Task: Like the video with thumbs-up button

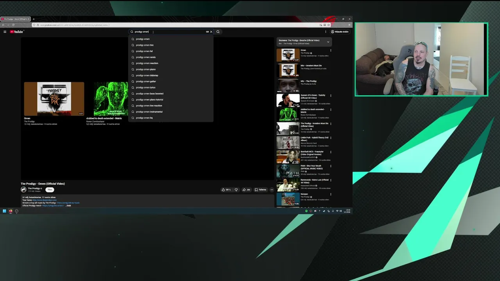Action: click(226, 190)
